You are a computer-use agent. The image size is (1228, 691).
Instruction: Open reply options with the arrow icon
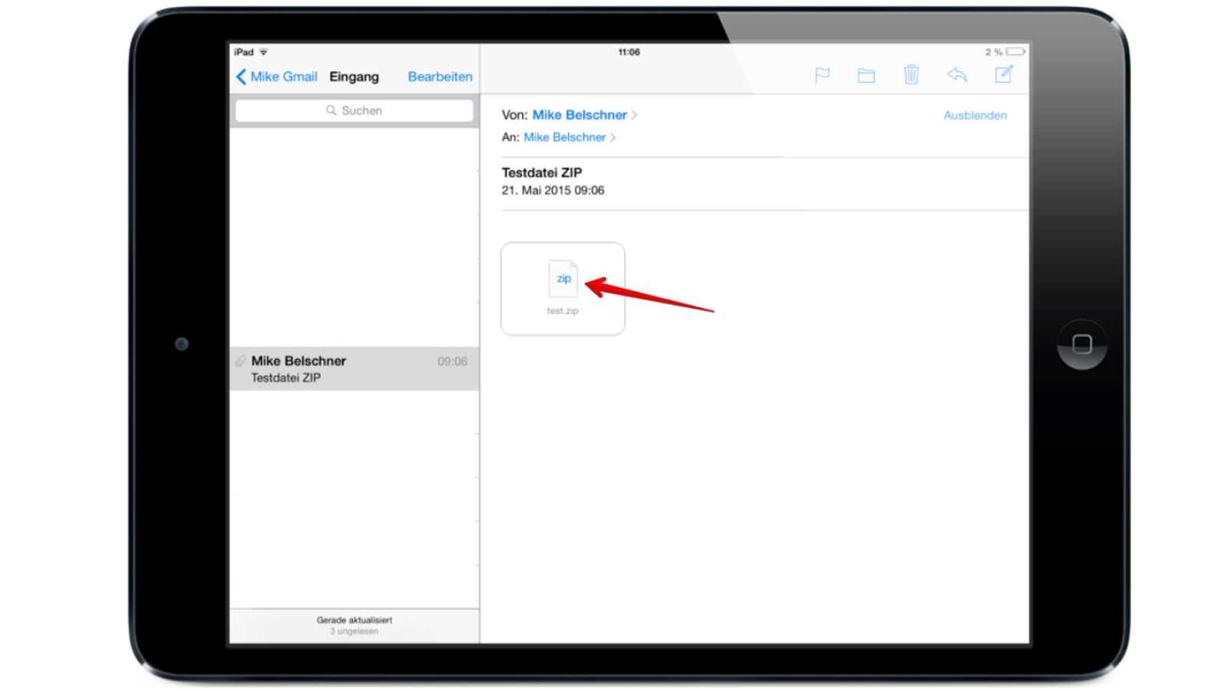tap(956, 74)
